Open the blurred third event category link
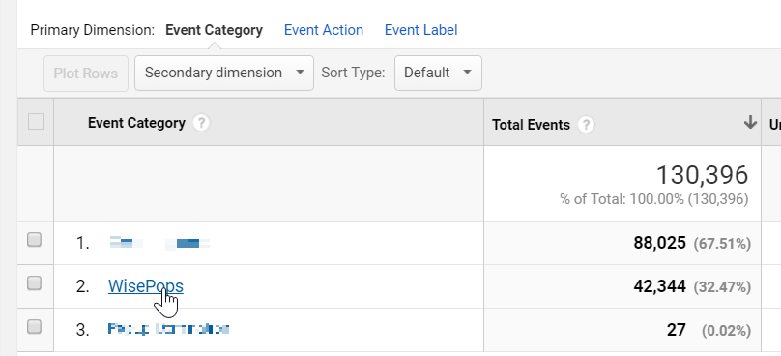This screenshot has height=356, width=781. tap(168, 329)
